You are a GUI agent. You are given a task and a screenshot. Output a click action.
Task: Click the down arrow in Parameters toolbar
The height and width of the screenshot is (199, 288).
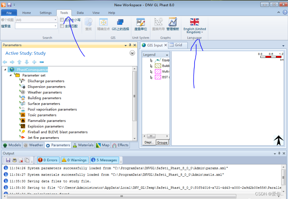coord(27,62)
